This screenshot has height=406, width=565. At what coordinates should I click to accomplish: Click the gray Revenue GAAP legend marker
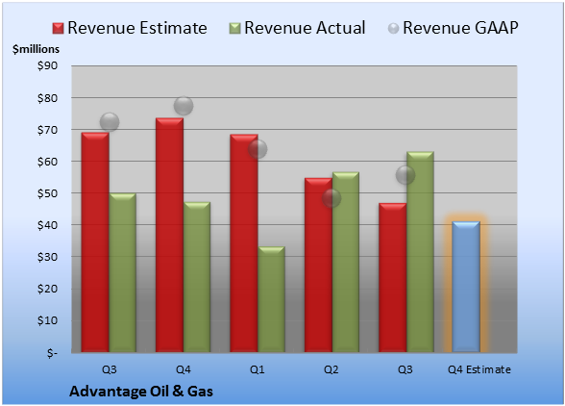tap(394, 29)
